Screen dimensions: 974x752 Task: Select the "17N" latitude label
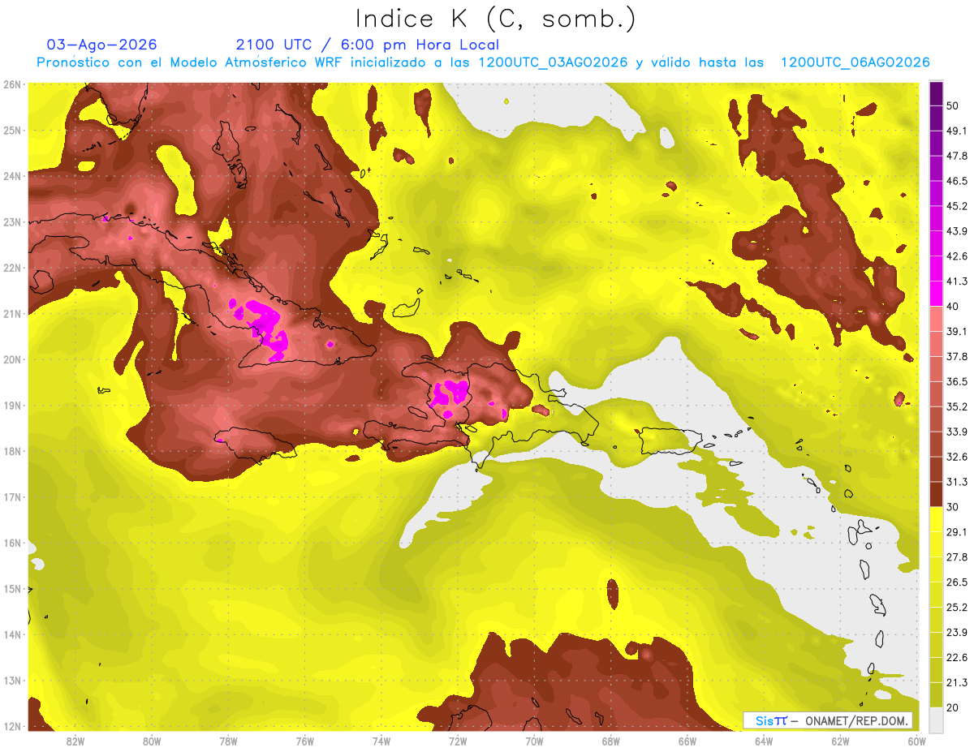click(x=12, y=496)
